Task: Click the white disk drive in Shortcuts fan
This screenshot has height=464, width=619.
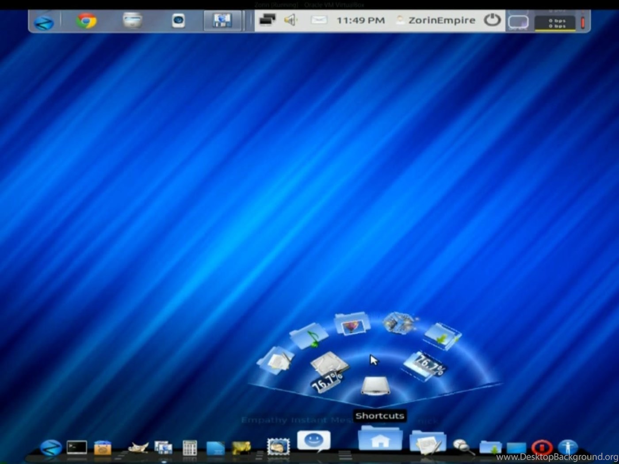Action: point(375,386)
